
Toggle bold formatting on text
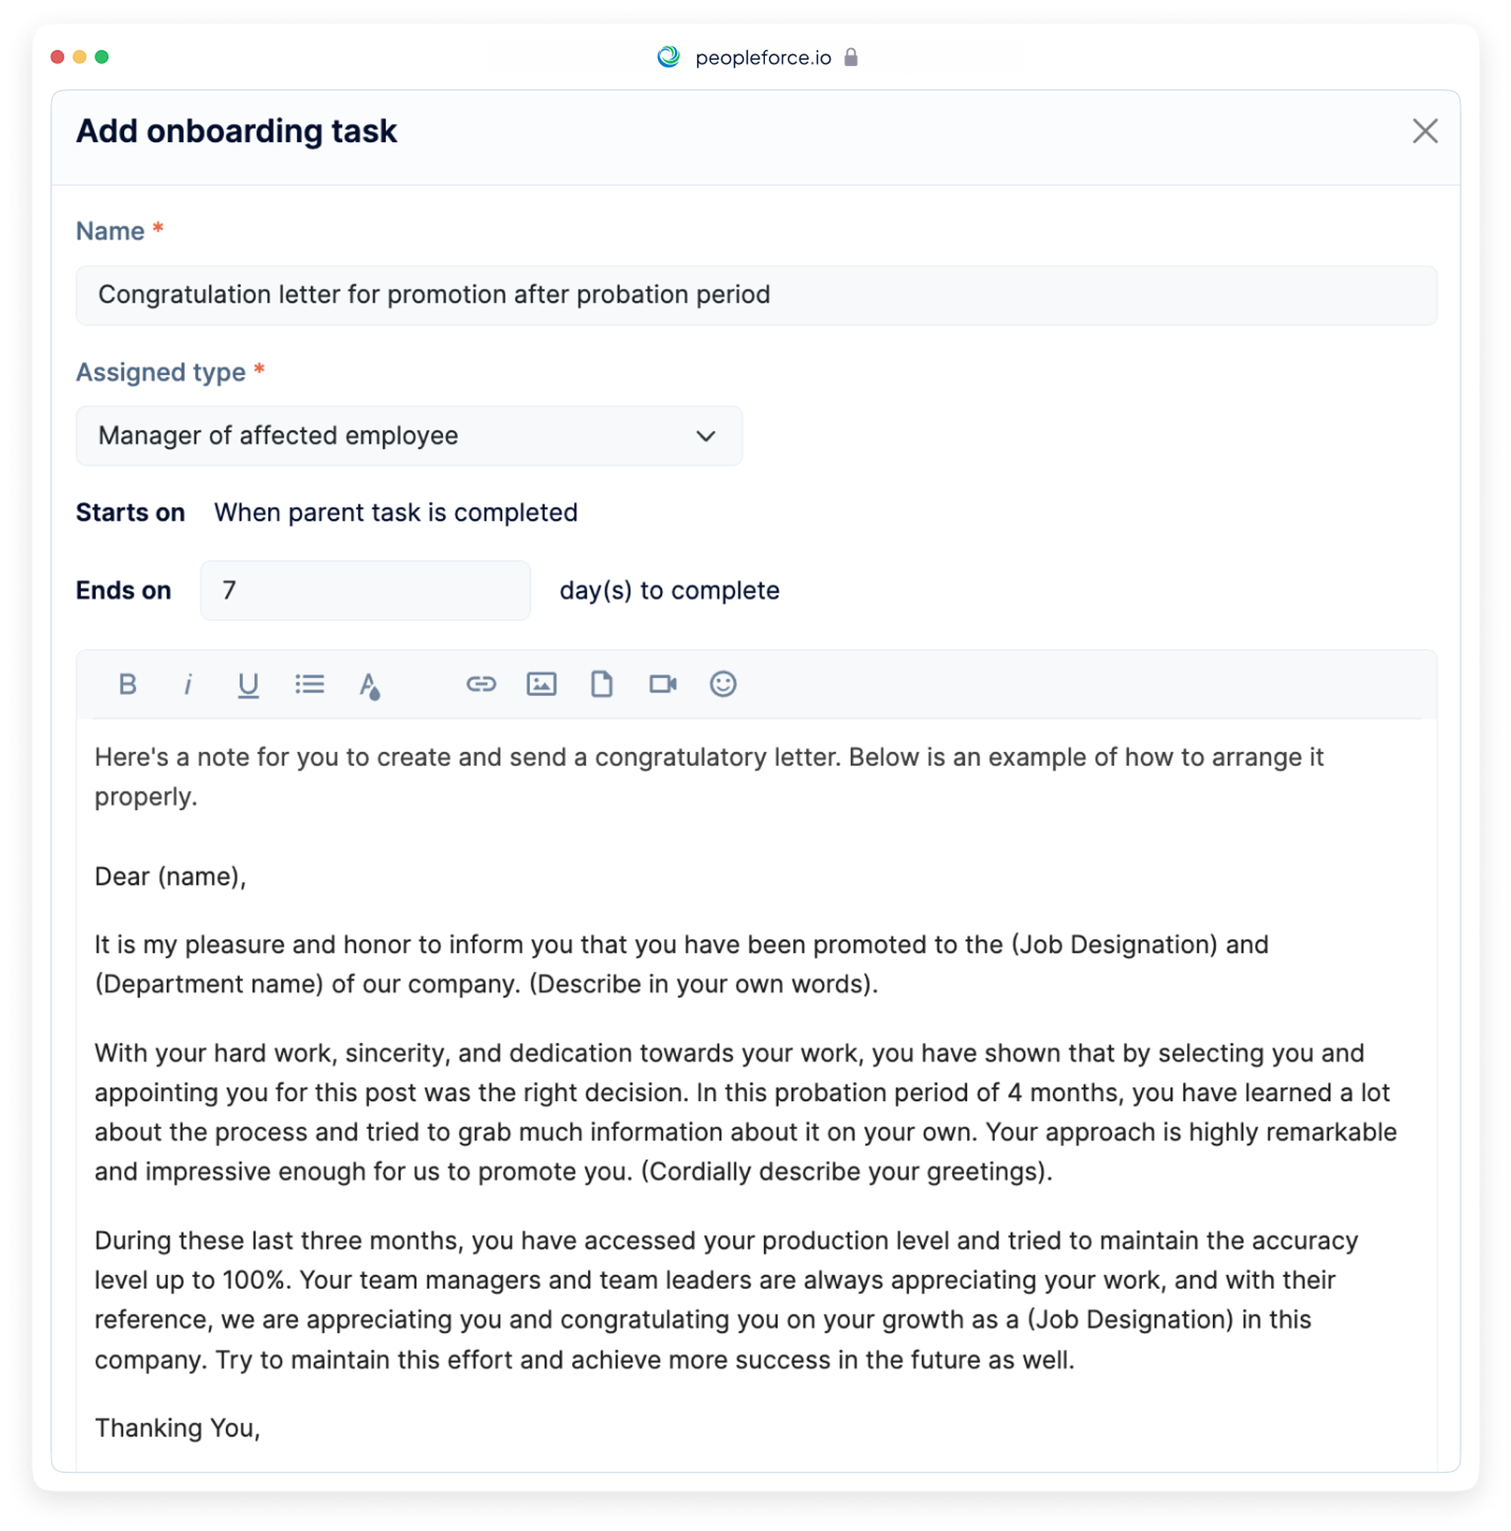127,683
